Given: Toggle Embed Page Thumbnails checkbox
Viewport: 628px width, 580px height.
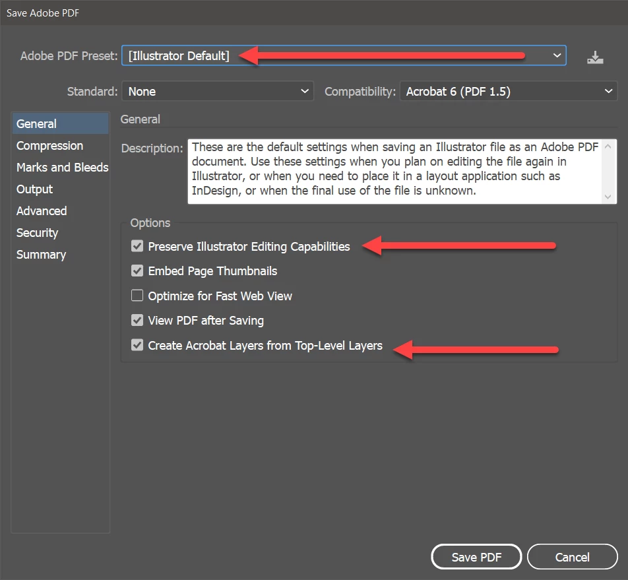Looking at the screenshot, I should click(x=137, y=271).
